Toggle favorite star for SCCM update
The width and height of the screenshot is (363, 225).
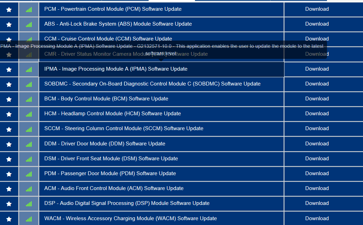coord(9,129)
